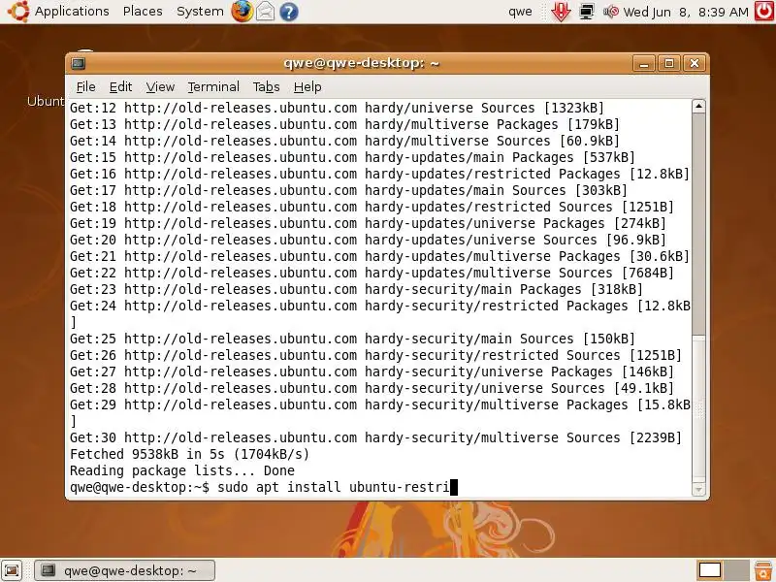Screen dimensions: 776x582
Task: Click the terminal window menu icon in title bar
Action: pos(79,63)
